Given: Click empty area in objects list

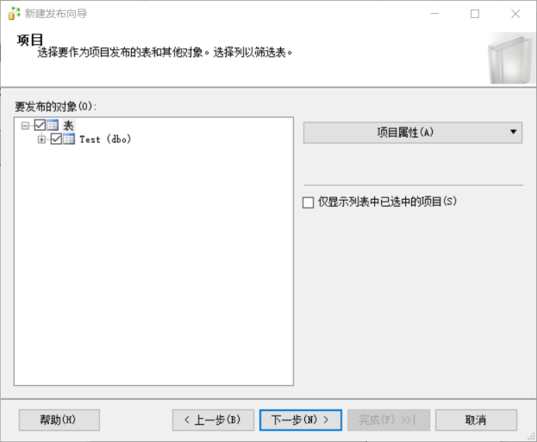Looking at the screenshot, I should pyautogui.click(x=154, y=272).
